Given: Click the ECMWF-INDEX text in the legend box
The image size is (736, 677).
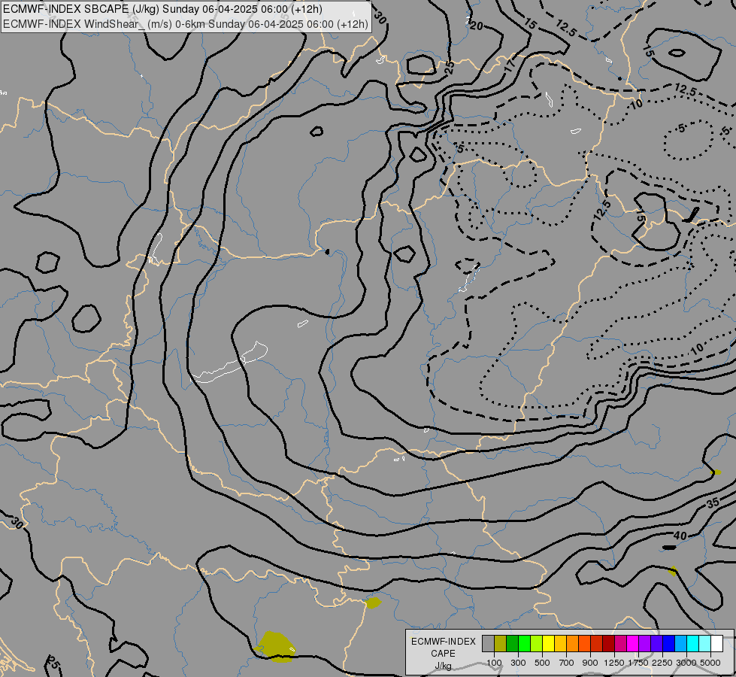Looking at the screenshot, I should click(443, 642).
